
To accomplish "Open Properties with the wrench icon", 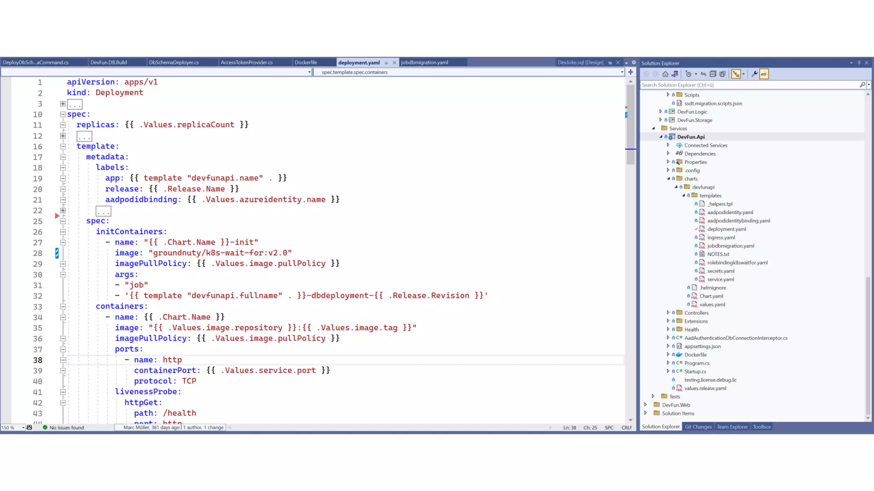I will (x=754, y=74).
